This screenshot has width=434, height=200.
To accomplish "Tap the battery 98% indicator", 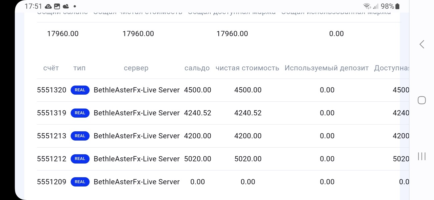I will (390, 6).
